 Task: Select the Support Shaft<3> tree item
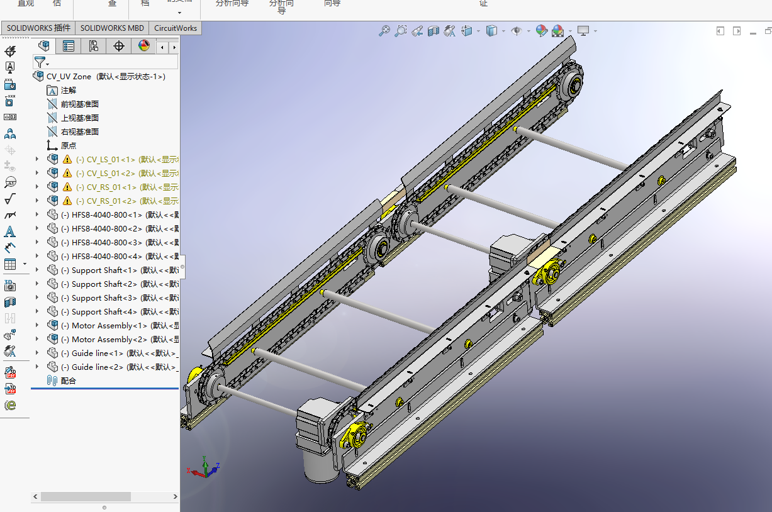pos(104,298)
